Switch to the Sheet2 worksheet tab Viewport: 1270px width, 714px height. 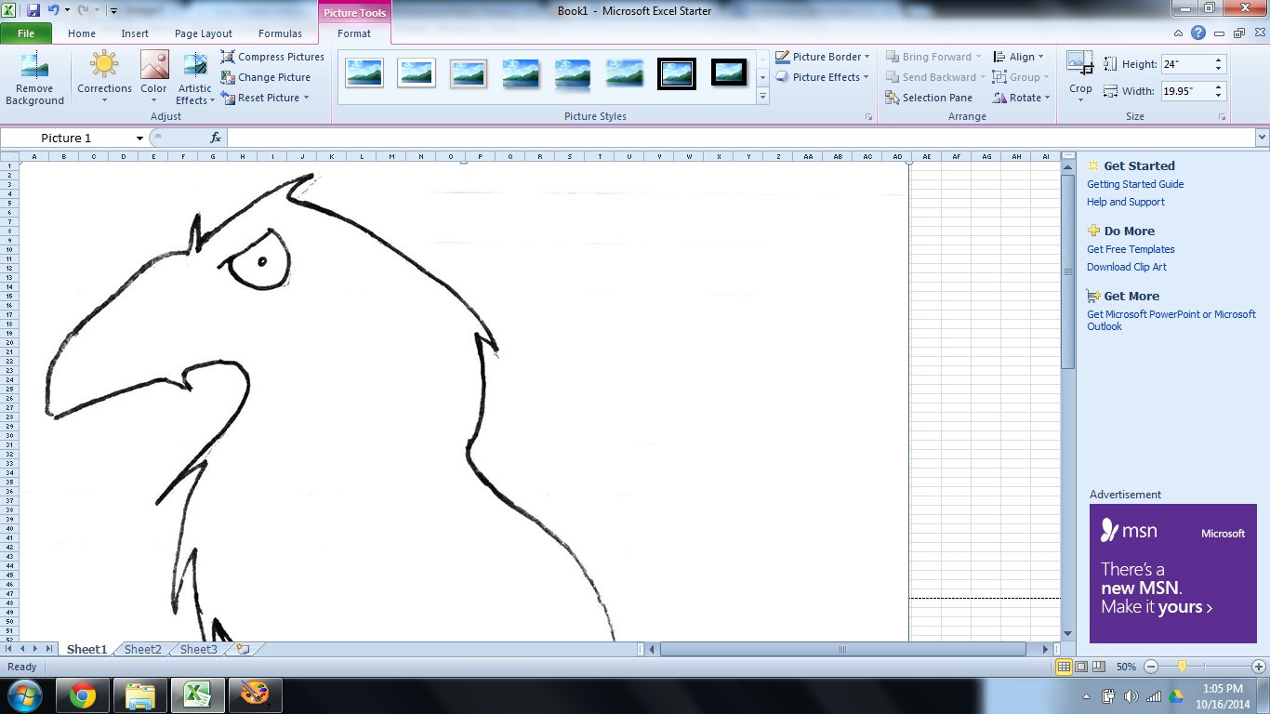(x=141, y=649)
